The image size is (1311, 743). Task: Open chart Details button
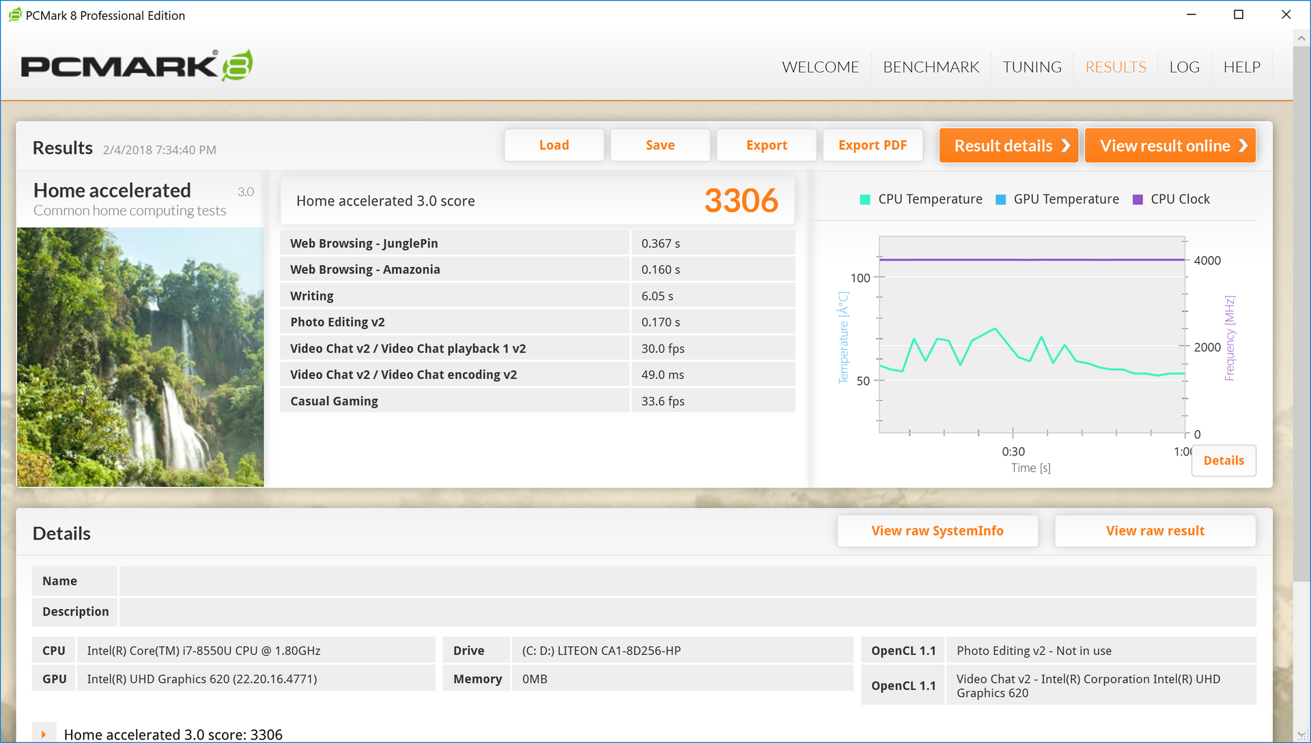point(1223,460)
